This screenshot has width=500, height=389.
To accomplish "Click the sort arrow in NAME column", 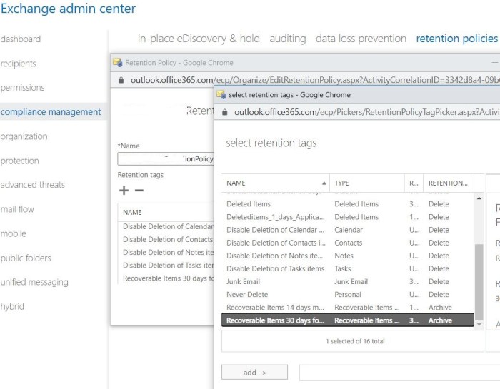I will 324,183.
